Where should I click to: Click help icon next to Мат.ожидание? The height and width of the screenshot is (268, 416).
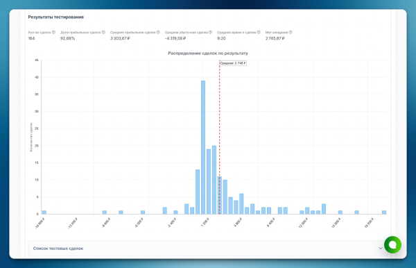291,32
